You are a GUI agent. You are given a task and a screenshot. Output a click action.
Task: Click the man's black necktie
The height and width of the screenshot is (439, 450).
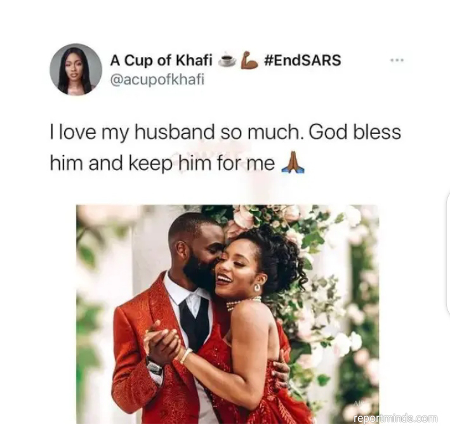coord(194,324)
